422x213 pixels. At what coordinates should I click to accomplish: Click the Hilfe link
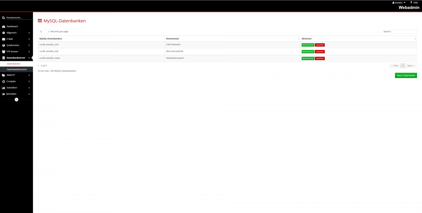click(x=416, y=2)
